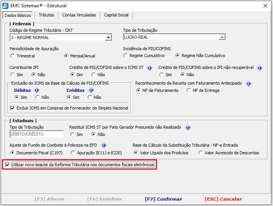Click the LUCRO REAL combo box text
This screenshot has width=273, height=206.
[x=136, y=37]
